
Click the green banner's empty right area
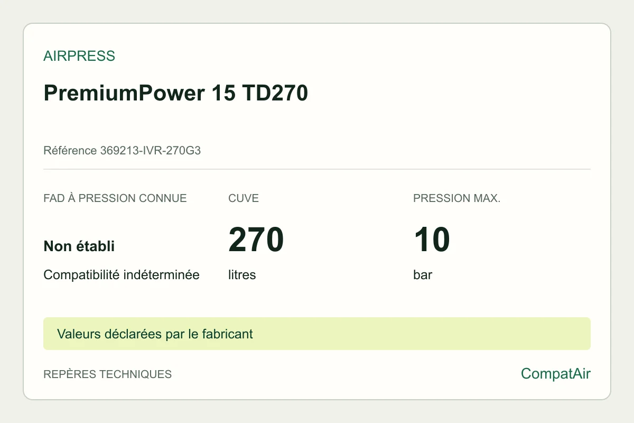pos(423,334)
